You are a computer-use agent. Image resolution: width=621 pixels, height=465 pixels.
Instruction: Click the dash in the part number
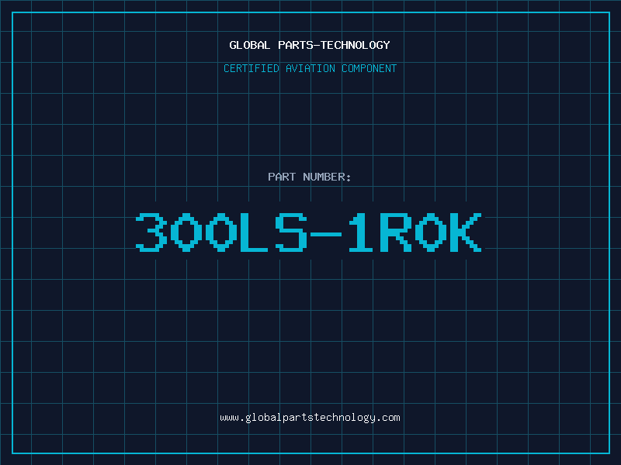click(x=326, y=232)
